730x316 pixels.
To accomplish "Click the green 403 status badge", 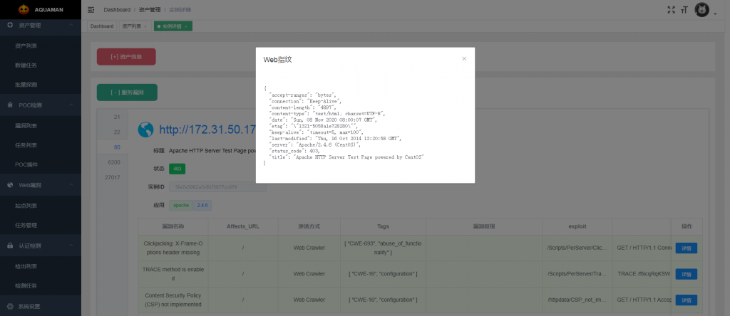I will (178, 169).
